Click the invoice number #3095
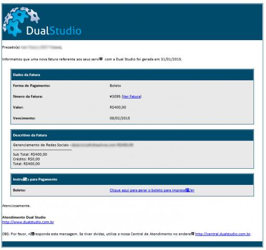This screenshot has height=250, width=266. (x=115, y=96)
